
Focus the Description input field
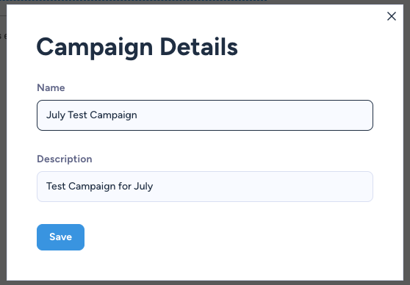(x=205, y=187)
